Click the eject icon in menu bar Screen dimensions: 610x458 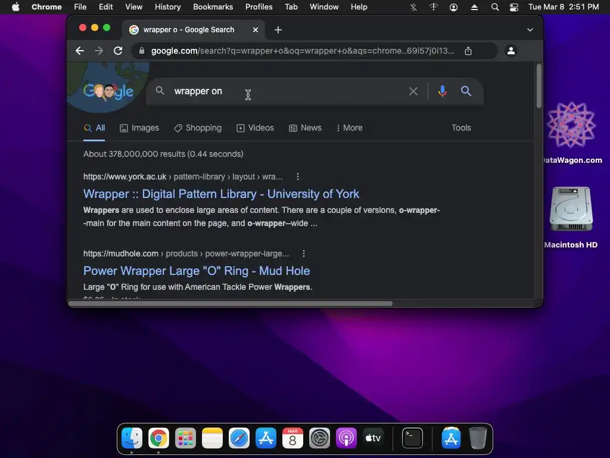(x=474, y=7)
